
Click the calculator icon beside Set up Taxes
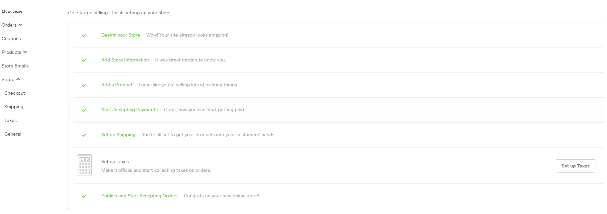click(x=84, y=165)
